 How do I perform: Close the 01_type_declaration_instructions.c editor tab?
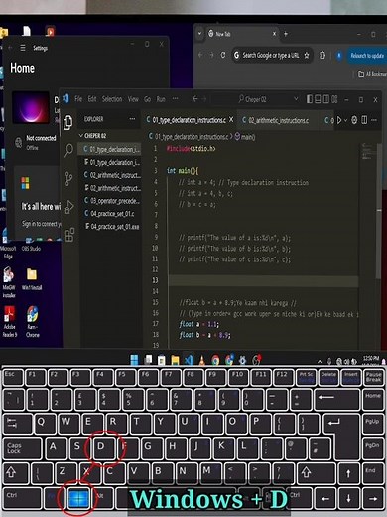point(231,120)
